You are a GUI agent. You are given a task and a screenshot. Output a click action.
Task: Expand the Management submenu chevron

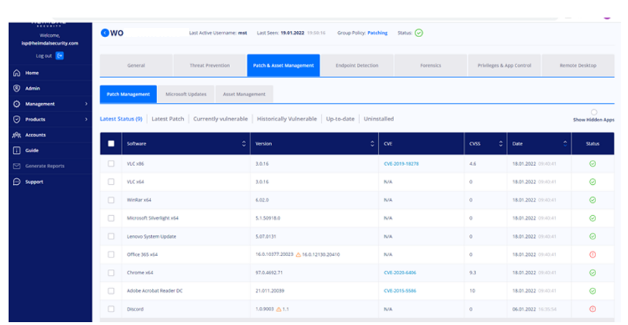[86, 104]
